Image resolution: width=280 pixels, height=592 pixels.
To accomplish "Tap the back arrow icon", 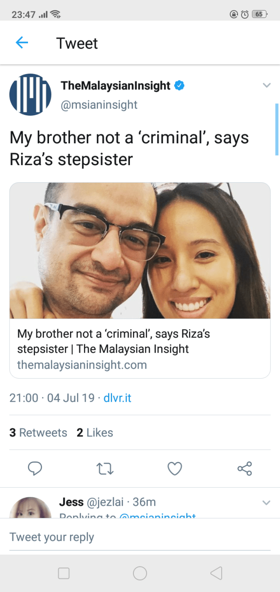I will [22, 43].
